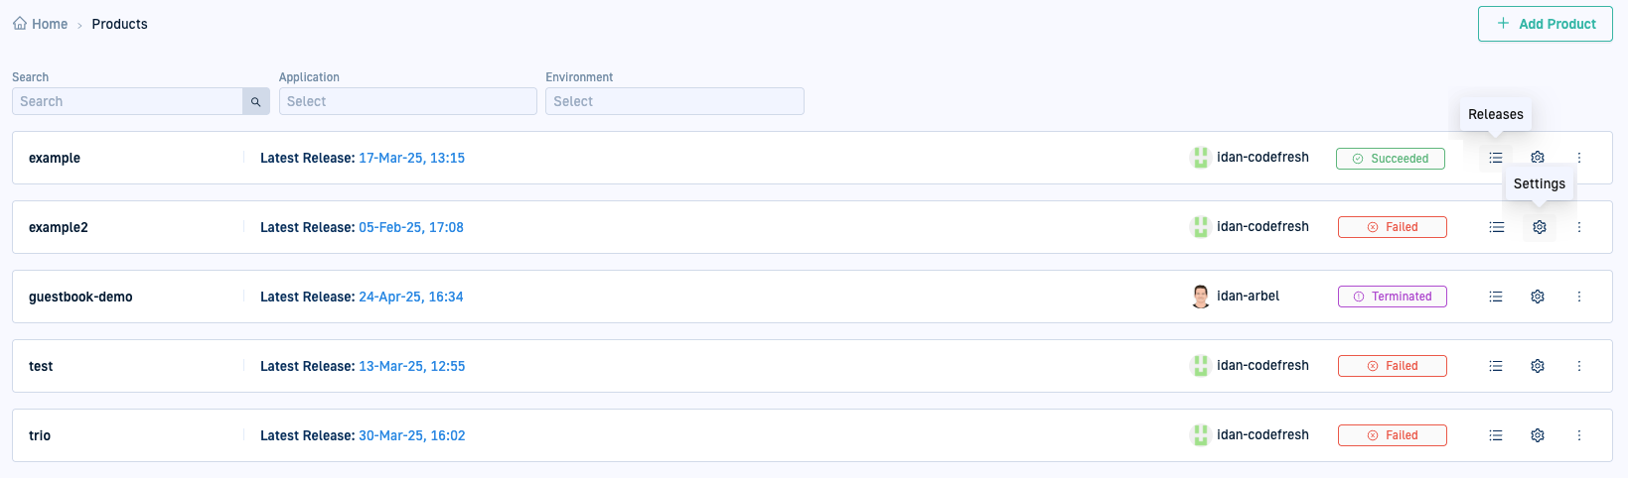Navigate to Home via breadcrumb
Viewport: 1628px width, 478px height.
pos(49,24)
